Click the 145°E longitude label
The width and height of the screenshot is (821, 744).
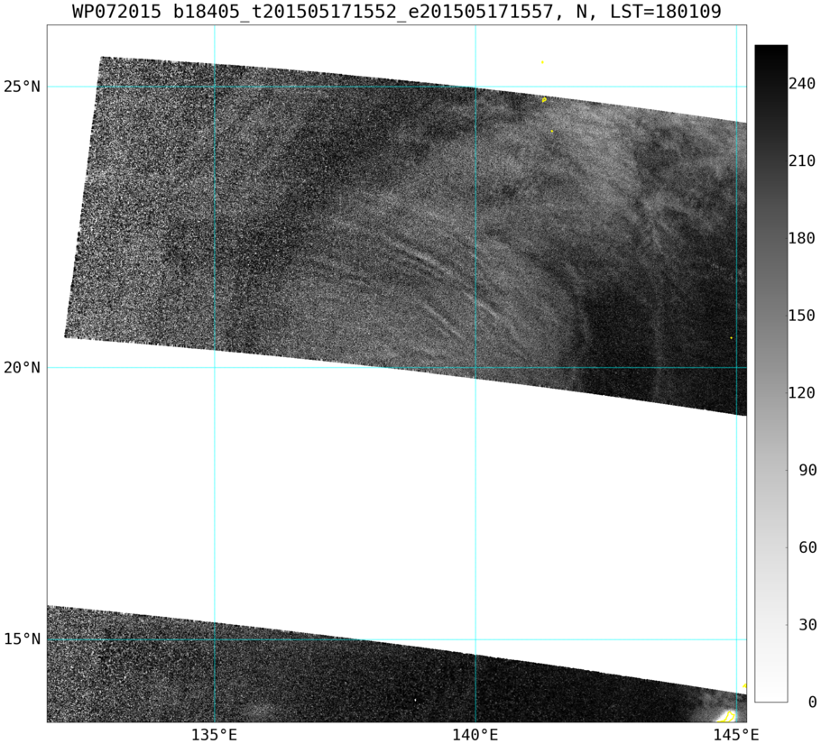coord(735,735)
